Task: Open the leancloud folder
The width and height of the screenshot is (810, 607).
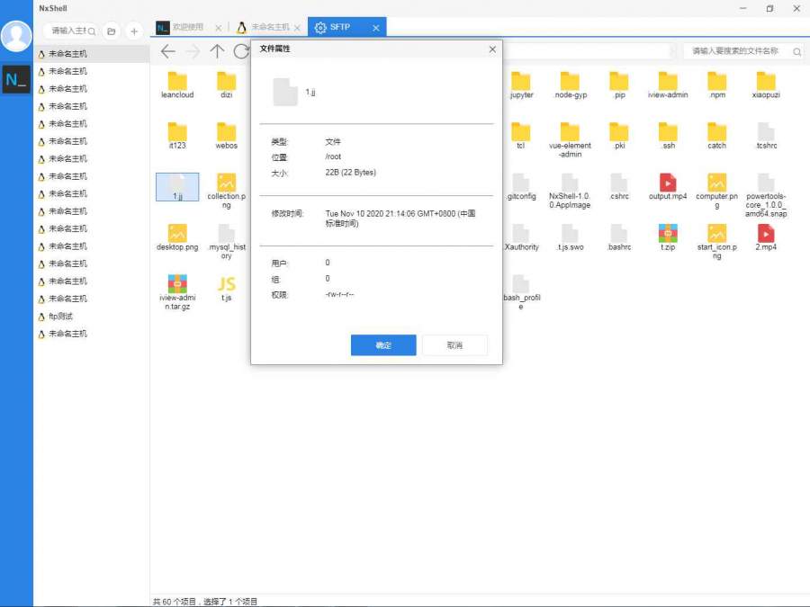Action: (x=177, y=84)
